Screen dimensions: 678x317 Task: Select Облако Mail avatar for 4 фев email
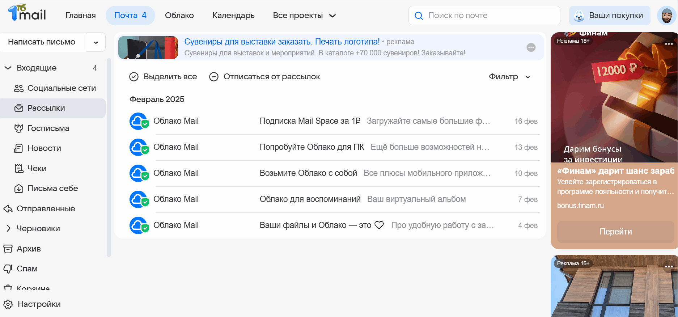click(139, 225)
